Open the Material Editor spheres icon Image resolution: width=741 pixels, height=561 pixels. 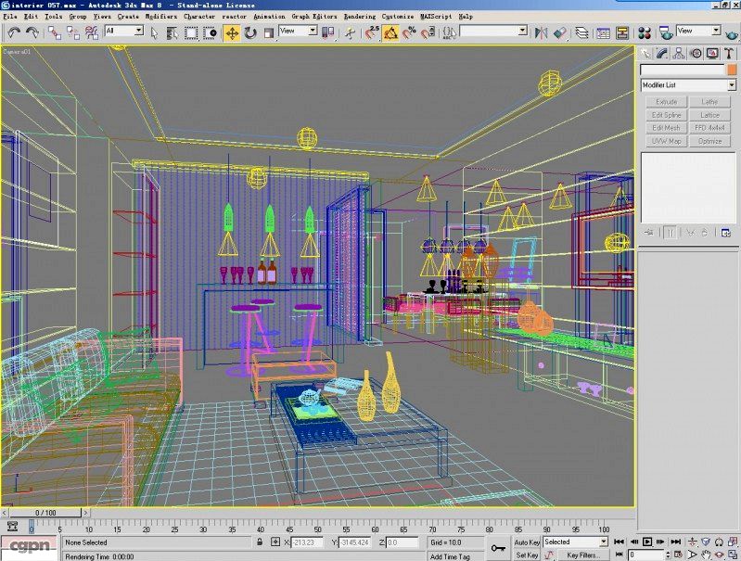(645, 33)
